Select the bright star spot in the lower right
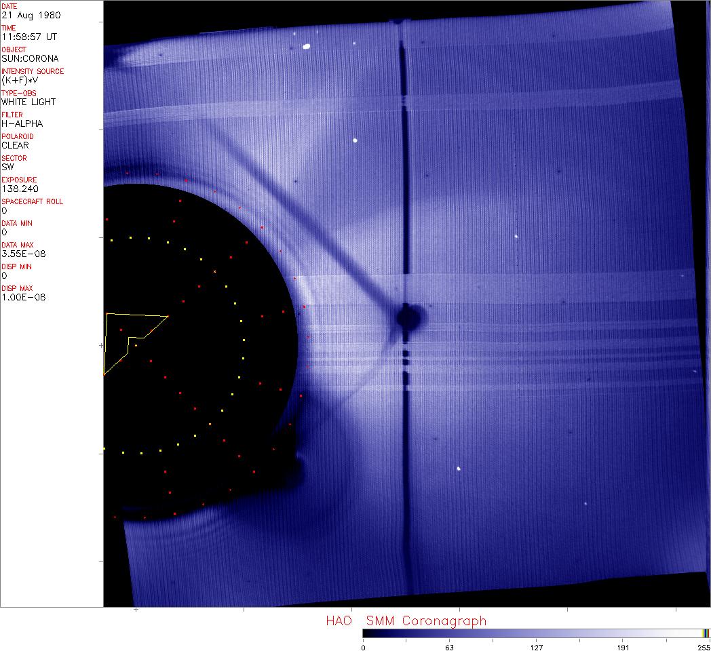The image size is (711, 651). 459,469
